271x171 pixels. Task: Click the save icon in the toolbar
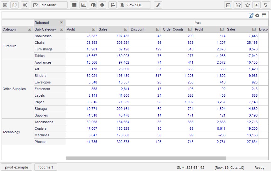point(5,5)
